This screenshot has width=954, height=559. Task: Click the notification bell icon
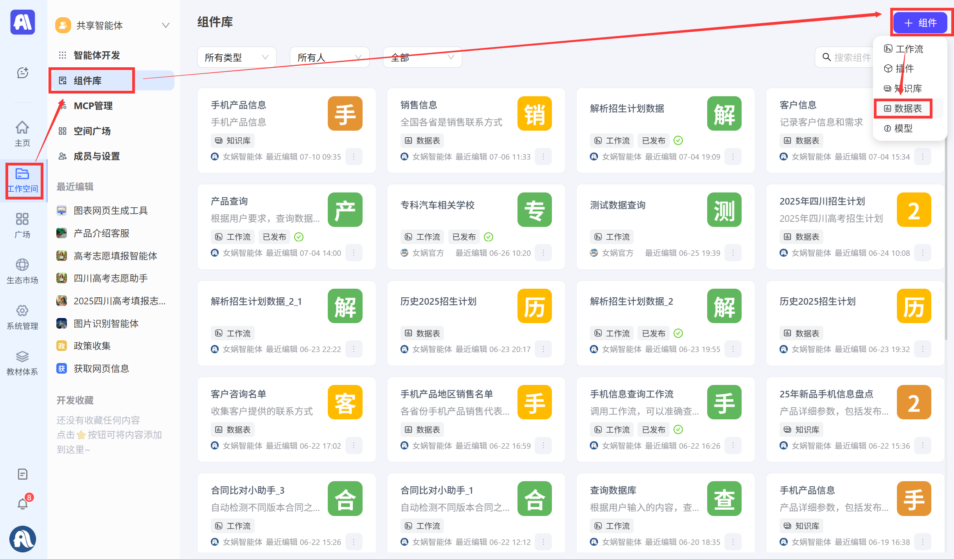23,504
